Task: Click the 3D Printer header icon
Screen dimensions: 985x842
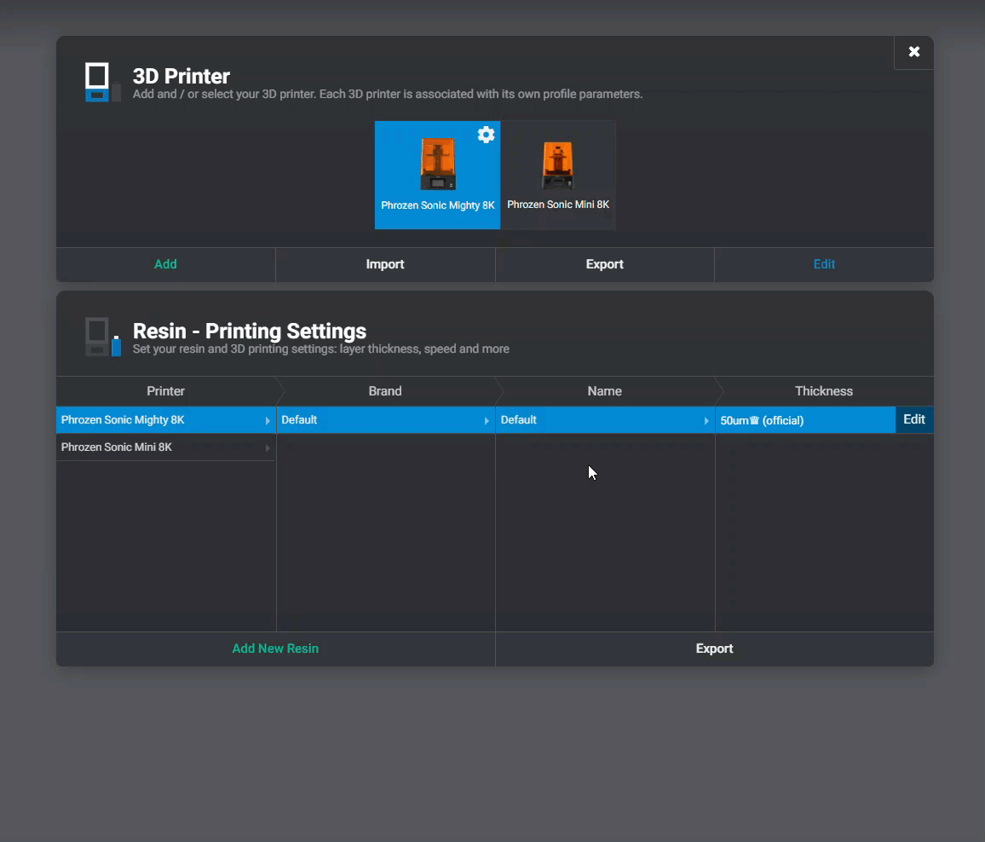Action: pos(102,82)
